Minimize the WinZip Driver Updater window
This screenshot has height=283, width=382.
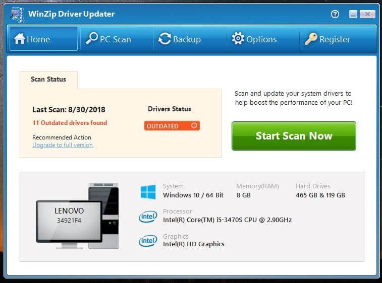click(353, 14)
